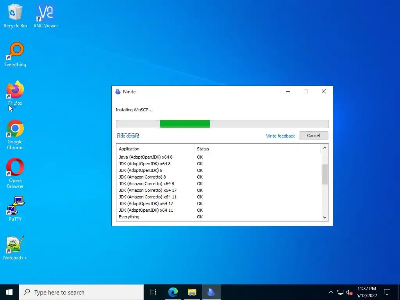This screenshot has width=400, height=300.
Task: Open the notification center icon
Action: [387, 292]
